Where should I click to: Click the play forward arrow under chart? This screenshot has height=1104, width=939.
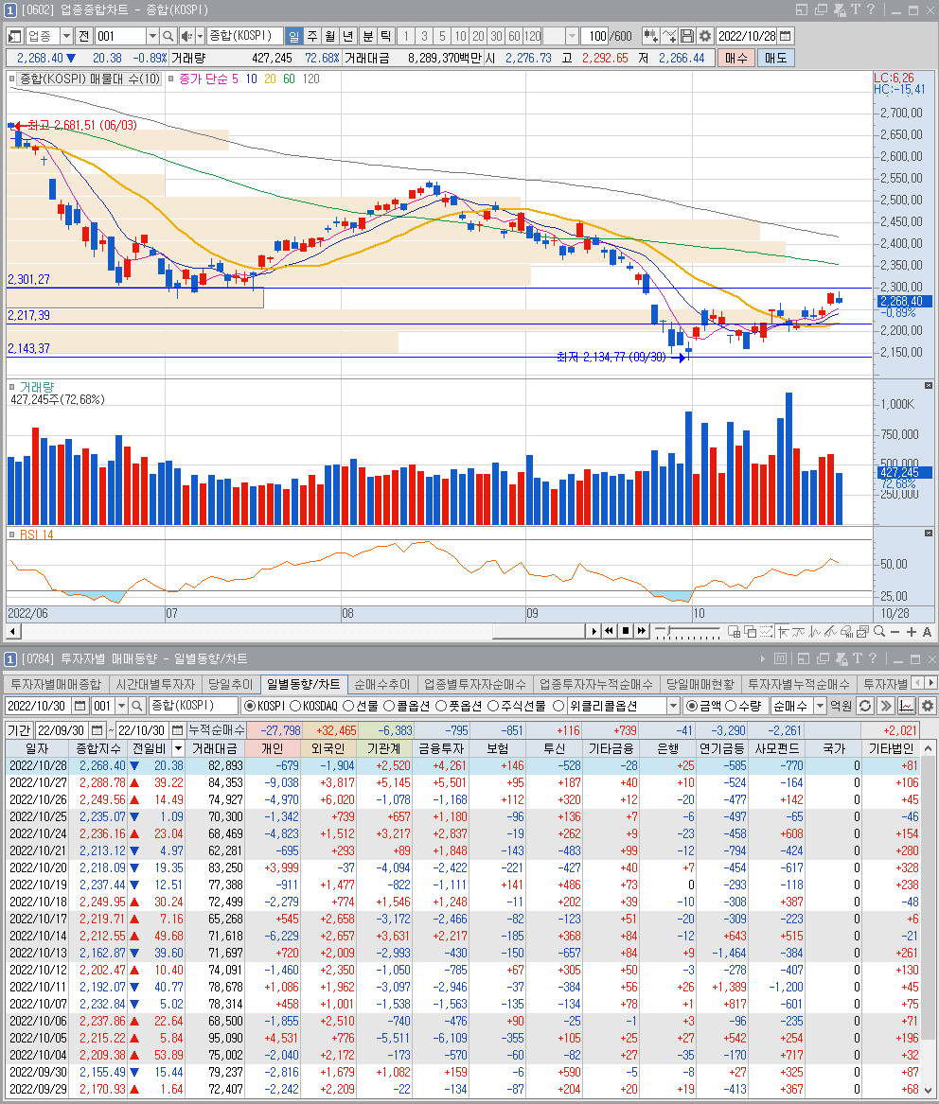(594, 631)
